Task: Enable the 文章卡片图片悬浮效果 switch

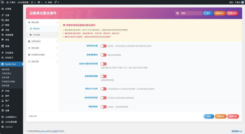Action: tap(104, 64)
